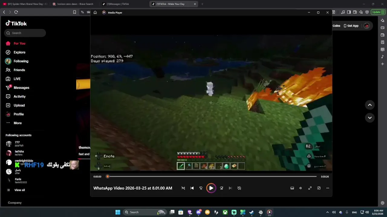This screenshot has height=217, width=387.
Task: Go to previous TikTok video
Action: pos(370,105)
